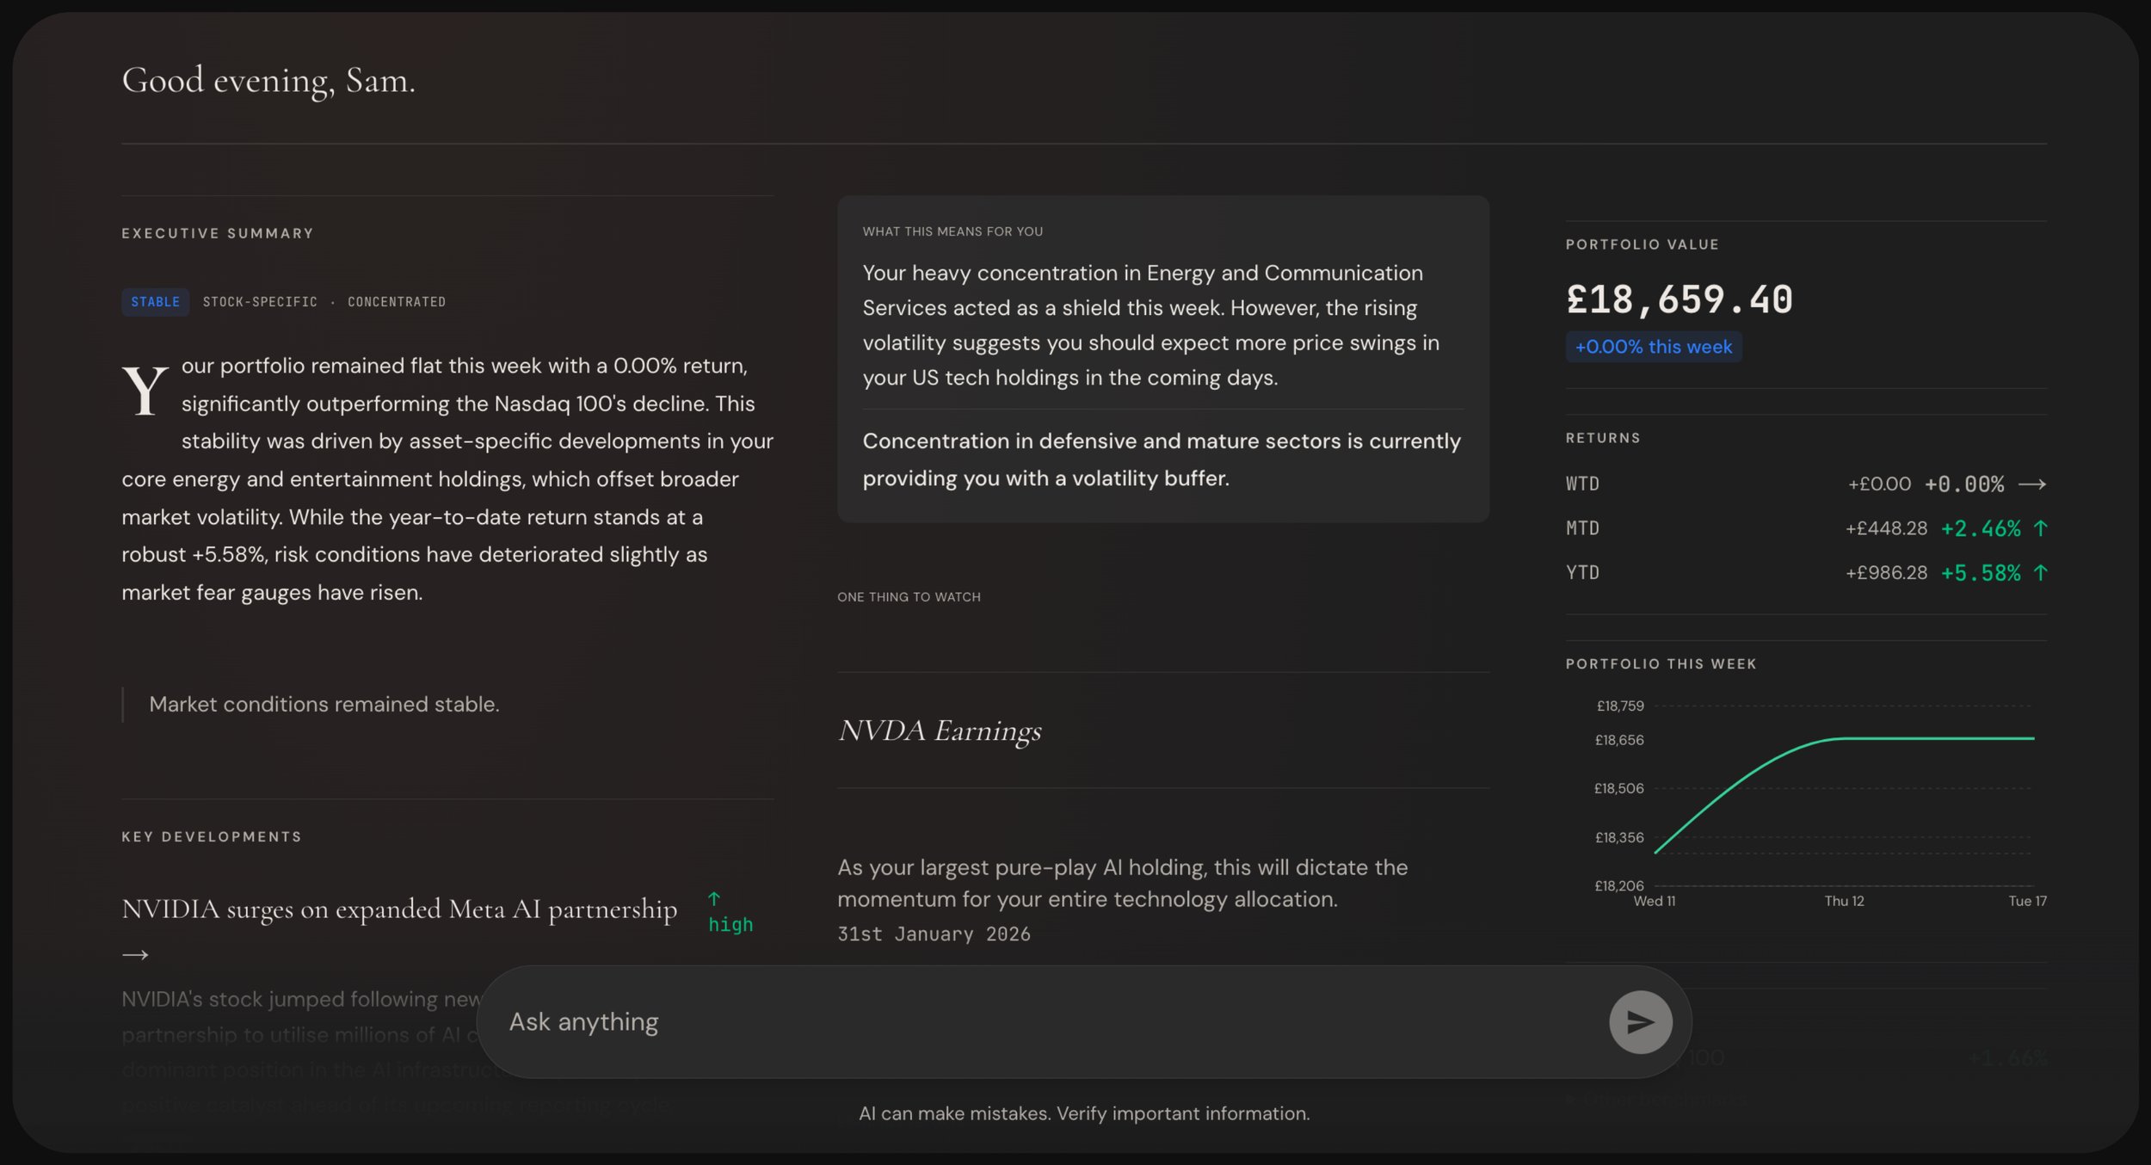Open the NVIDIA Meta AI partnership headline
Image resolution: width=2151 pixels, height=1165 pixels.
[x=400, y=908]
